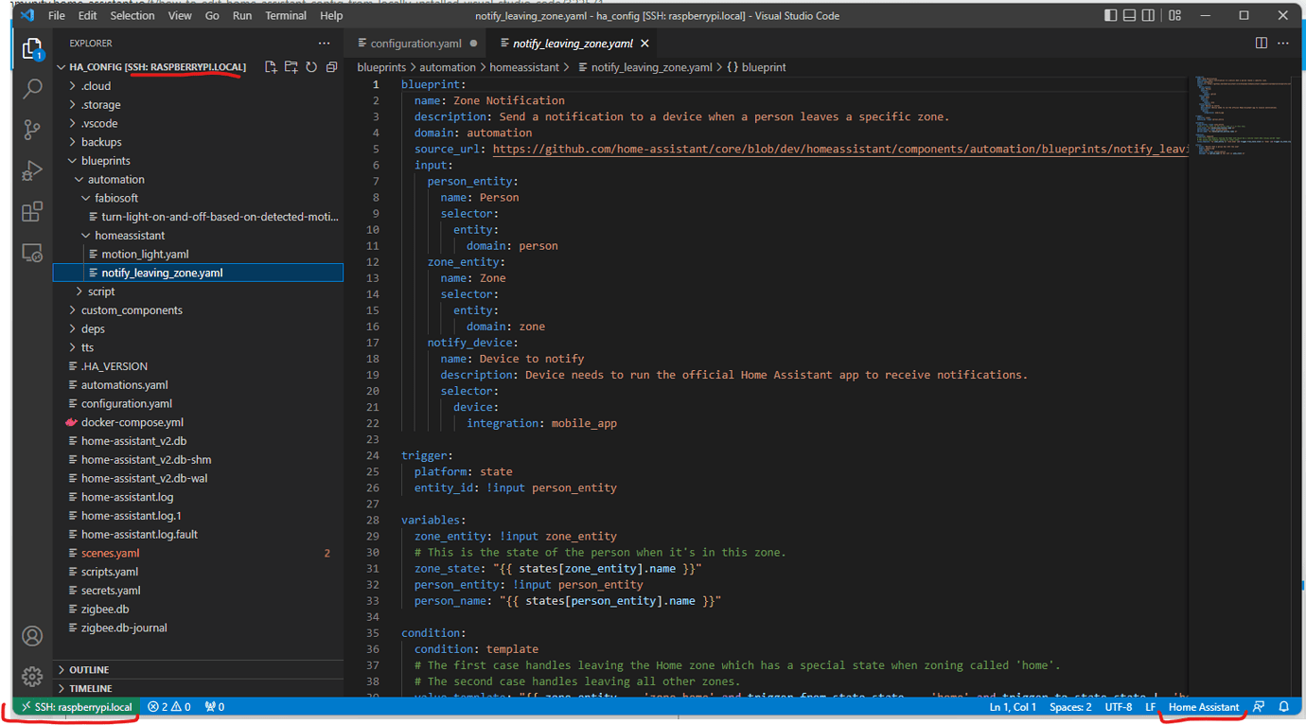This screenshot has height=725, width=1306.
Task: Split the editor to the right
Action: 1261,43
